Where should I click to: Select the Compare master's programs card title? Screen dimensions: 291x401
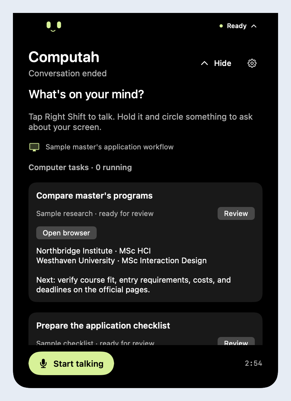tap(94, 196)
